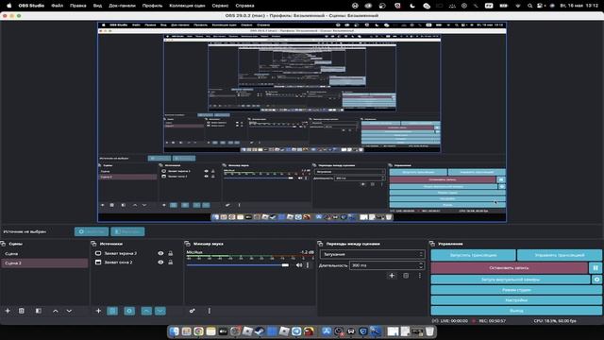604x340 pixels.
Task: Undock the Источники panel icon
Action: [93, 244]
